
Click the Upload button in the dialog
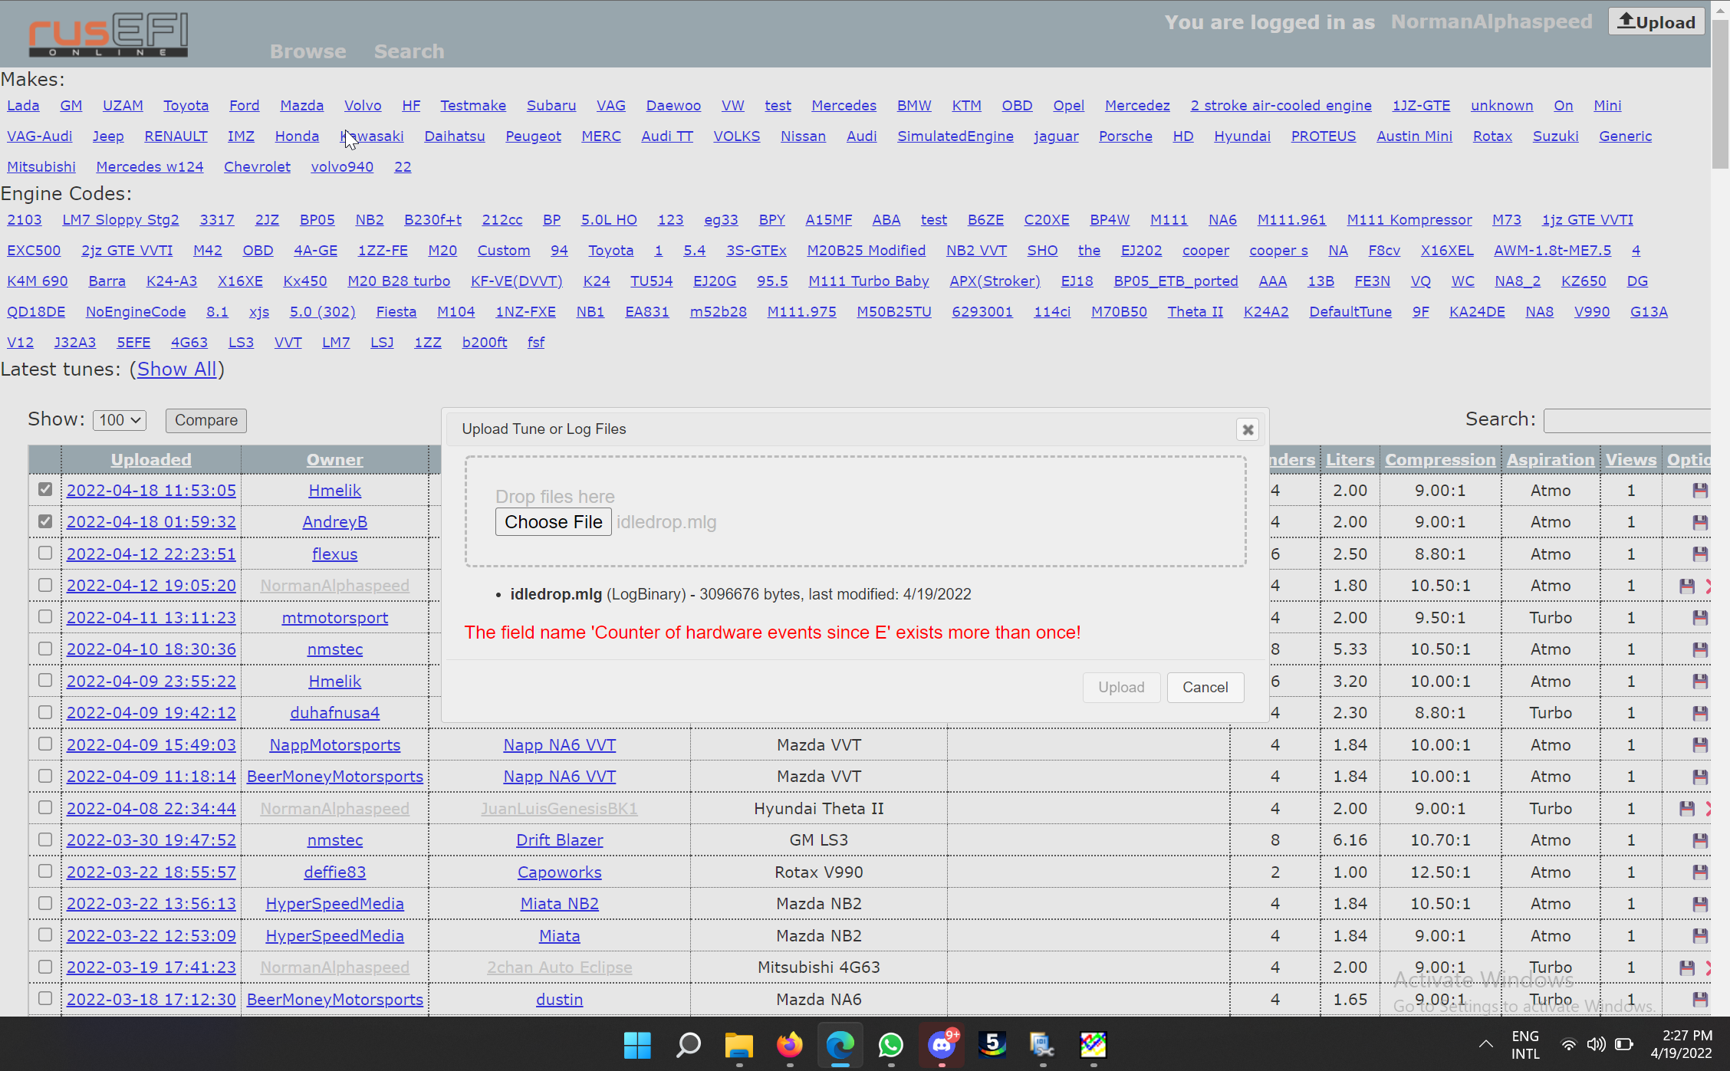click(x=1120, y=687)
